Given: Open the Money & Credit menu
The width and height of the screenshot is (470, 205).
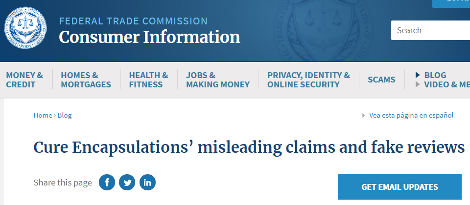Looking at the screenshot, I should 24,80.
